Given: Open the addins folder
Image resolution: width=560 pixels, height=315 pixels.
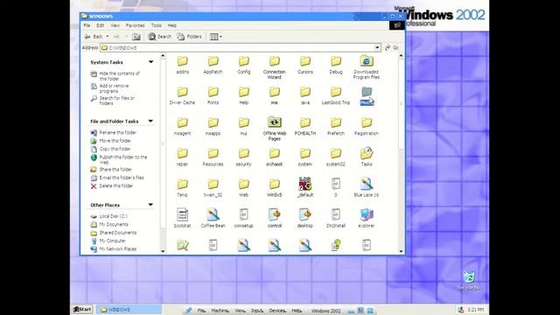Looking at the screenshot, I should (182, 65).
